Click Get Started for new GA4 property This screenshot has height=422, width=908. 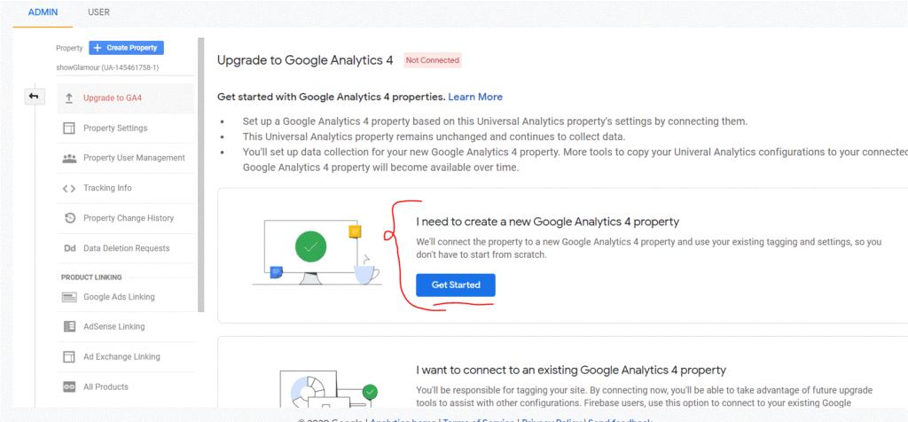coord(455,285)
